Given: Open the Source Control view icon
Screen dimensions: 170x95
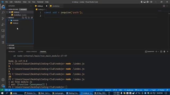Looking at the screenshot, I should [3, 18].
